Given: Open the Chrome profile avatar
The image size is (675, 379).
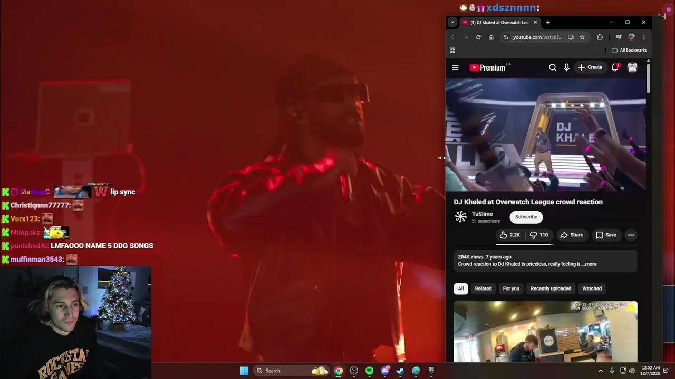Looking at the screenshot, I should click(x=631, y=37).
